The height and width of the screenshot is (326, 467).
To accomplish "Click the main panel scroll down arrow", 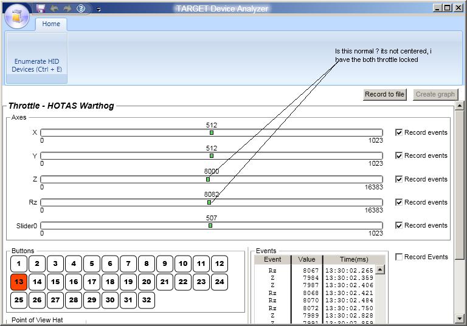I will tap(460, 319).
